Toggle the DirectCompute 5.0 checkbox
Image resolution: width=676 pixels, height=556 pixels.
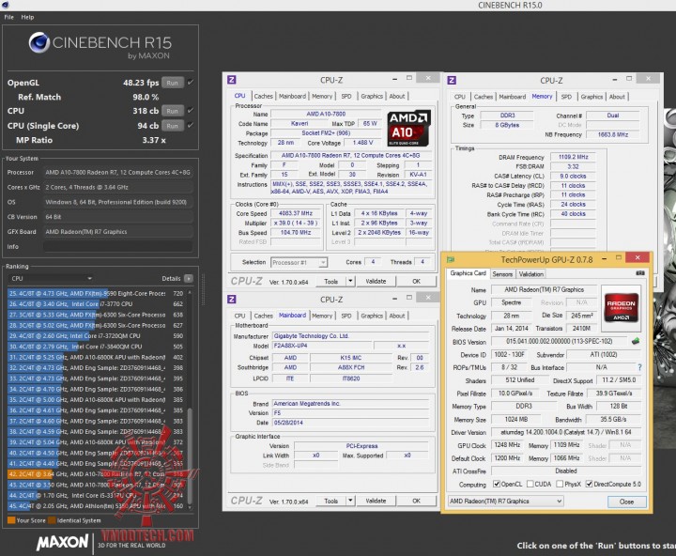pos(589,484)
